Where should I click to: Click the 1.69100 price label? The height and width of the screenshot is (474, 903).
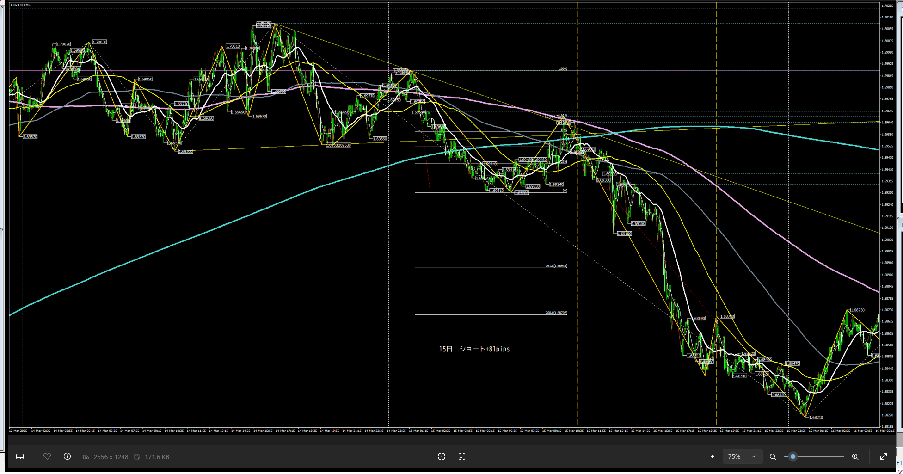coord(625,234)
